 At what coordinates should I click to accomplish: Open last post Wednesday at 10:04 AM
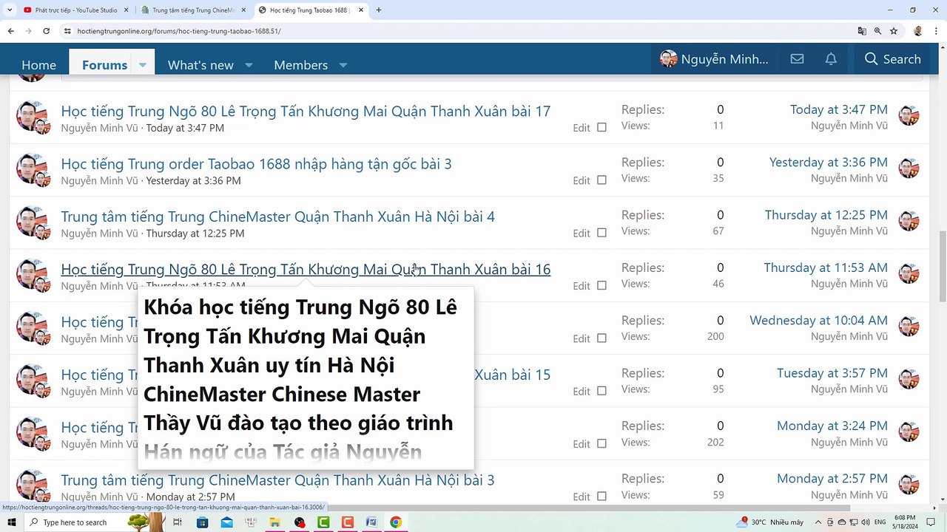coord(818,320)
